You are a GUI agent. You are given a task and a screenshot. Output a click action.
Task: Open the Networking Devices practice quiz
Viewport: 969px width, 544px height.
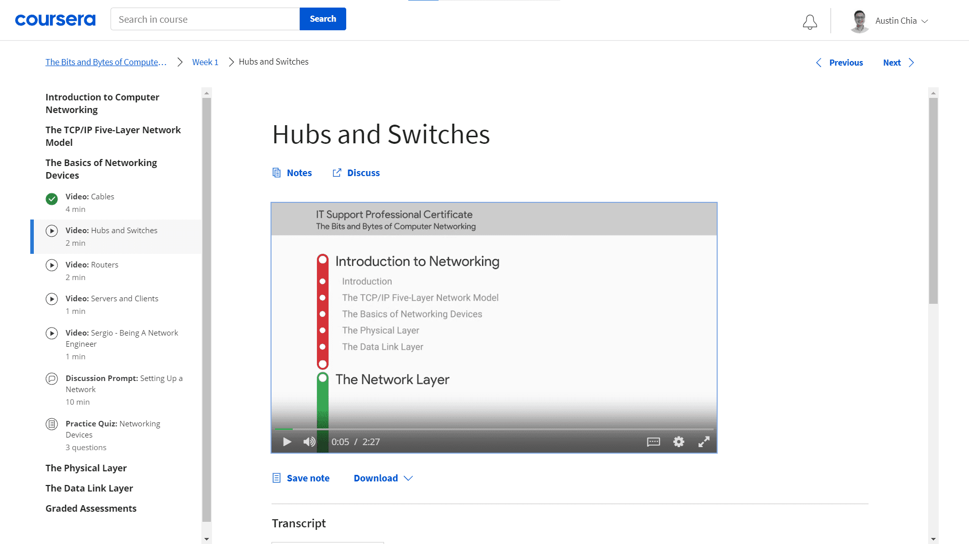coord(113,429)
